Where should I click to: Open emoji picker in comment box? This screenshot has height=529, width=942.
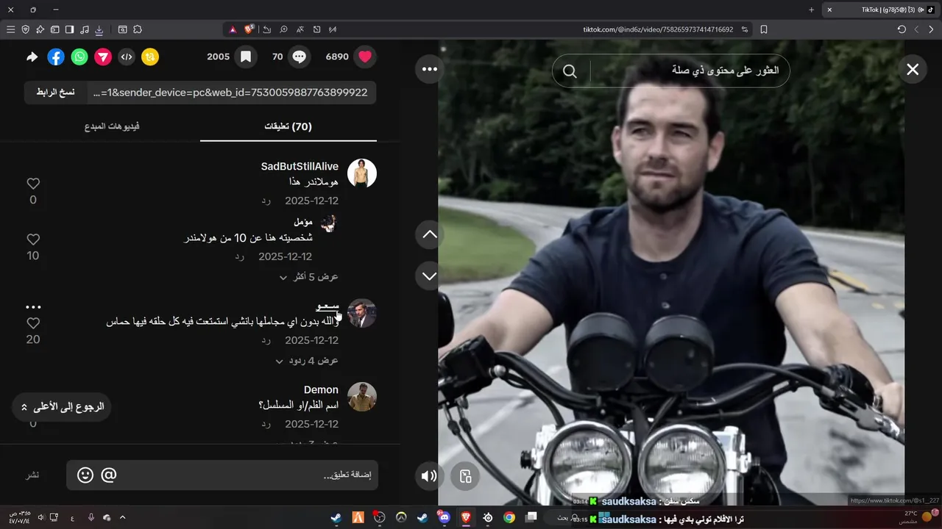pos(85,475)
